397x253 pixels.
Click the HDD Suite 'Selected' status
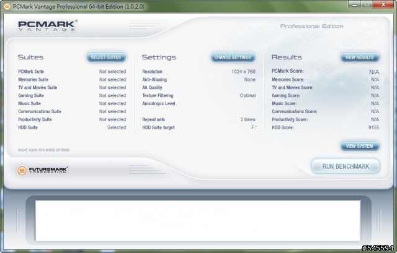coord(117,127)
